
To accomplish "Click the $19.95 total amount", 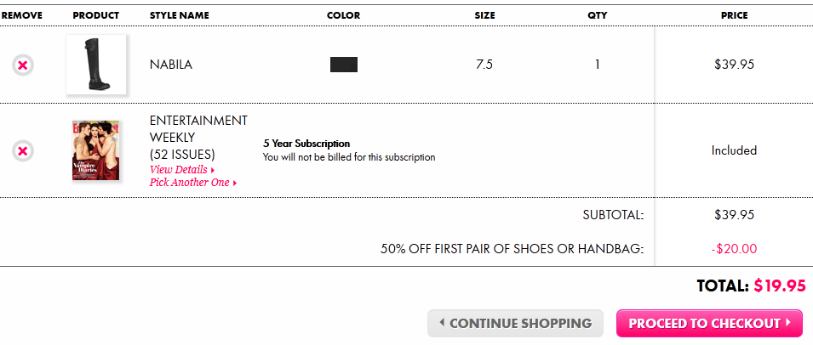I will coord(780,286).
